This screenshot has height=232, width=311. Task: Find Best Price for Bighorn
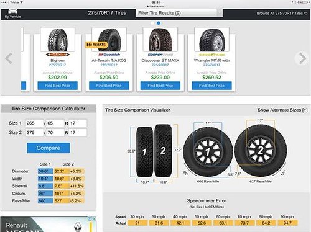click(x=57, y=86)
